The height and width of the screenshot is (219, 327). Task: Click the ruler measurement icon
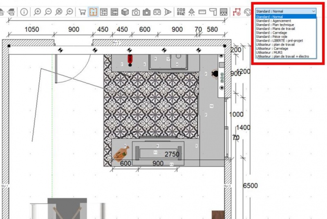point(202,12)
